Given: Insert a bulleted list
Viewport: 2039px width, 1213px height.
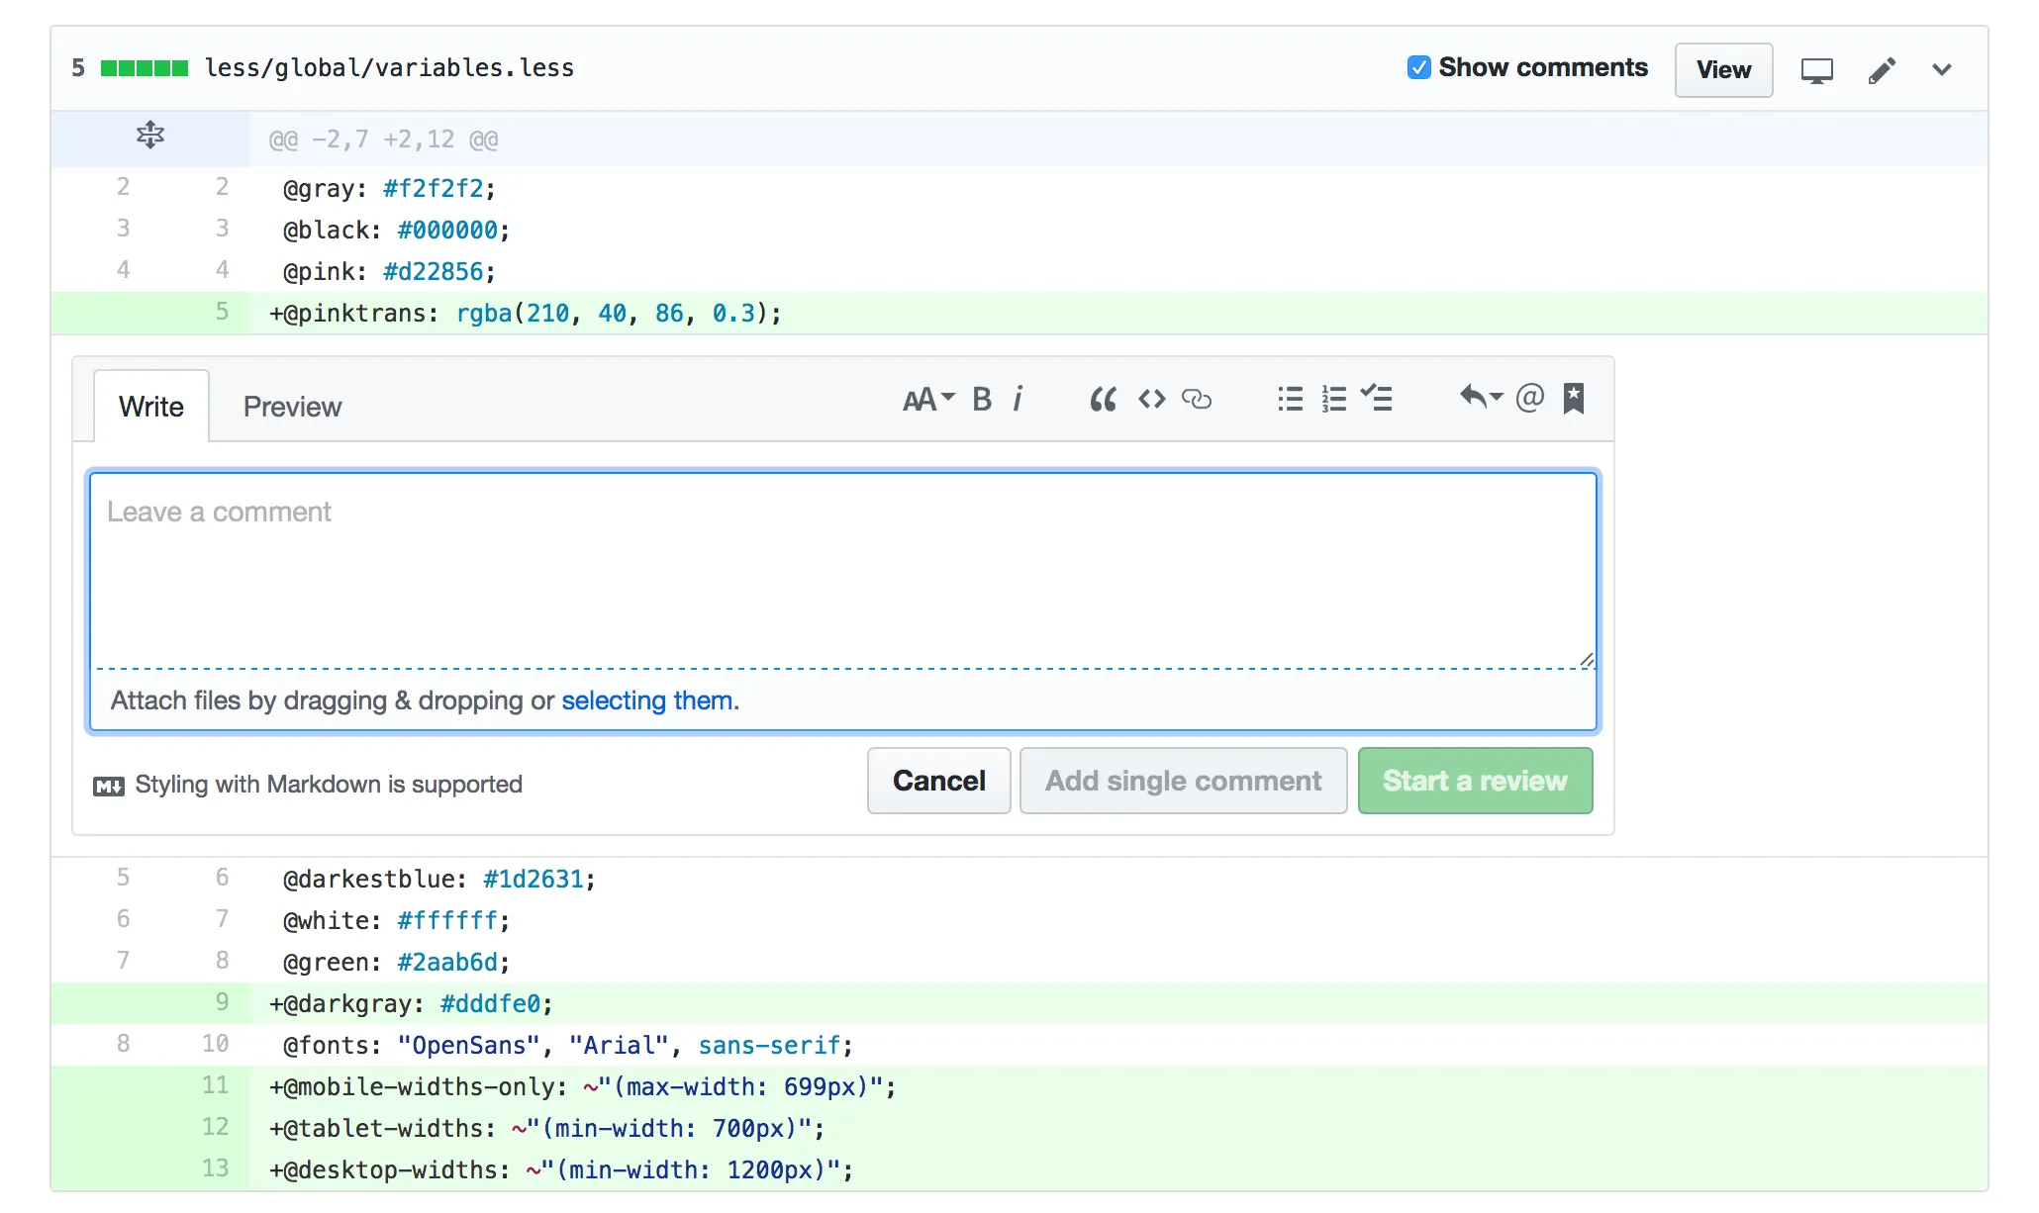Looking at the screenshot, I should (x=1290, y=399).
